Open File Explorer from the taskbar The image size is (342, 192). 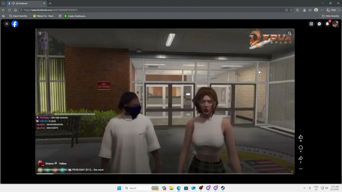pyautogui.click(x=171, y=188)
